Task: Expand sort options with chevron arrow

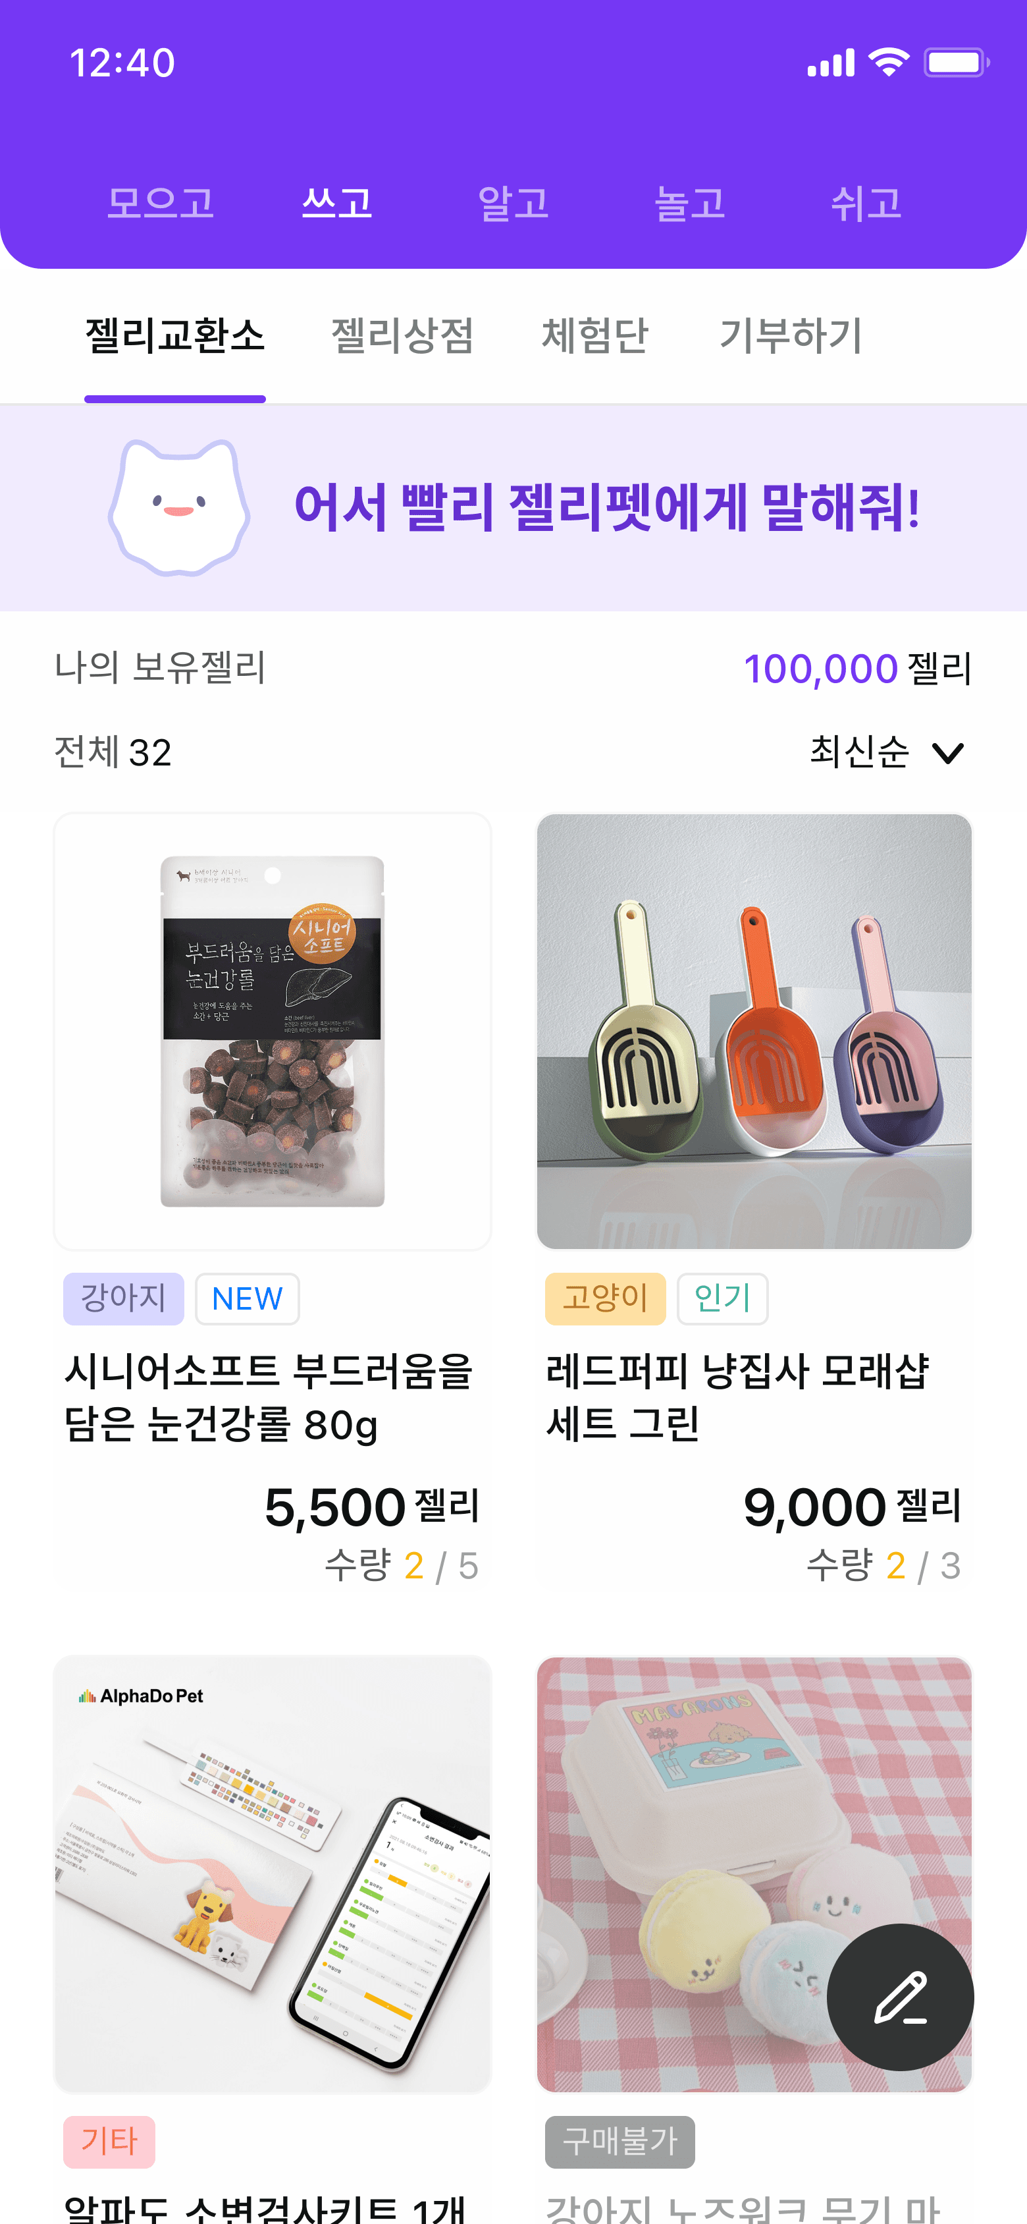Action: point(947,753)
